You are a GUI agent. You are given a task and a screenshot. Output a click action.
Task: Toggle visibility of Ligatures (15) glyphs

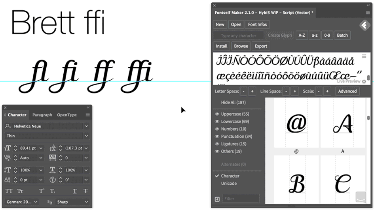[x=217, y=144]
